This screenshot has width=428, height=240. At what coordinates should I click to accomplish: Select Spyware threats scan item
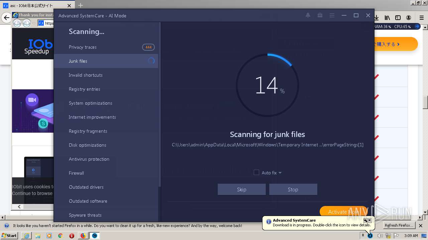pos(106,215)
